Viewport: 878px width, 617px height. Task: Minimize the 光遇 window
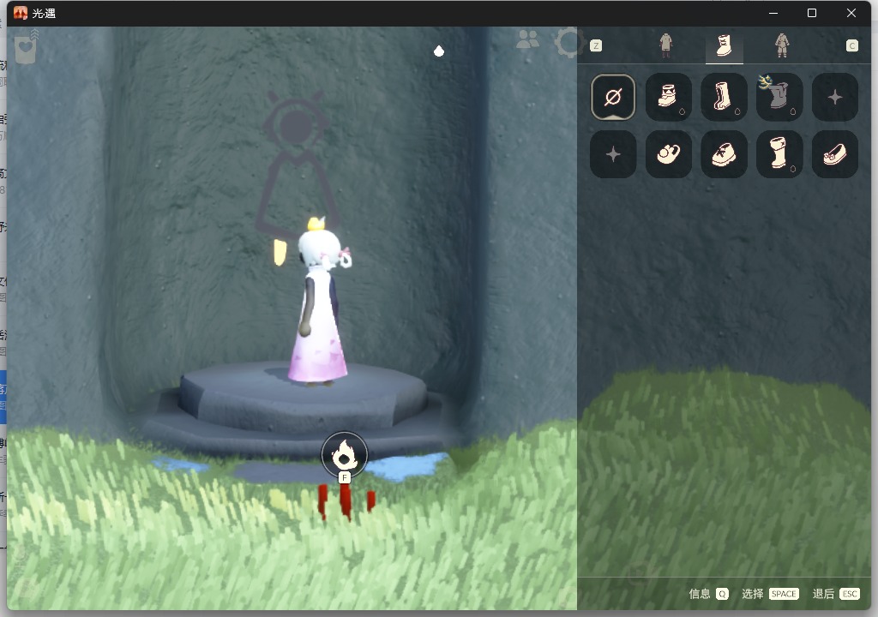tap(773, 13)
